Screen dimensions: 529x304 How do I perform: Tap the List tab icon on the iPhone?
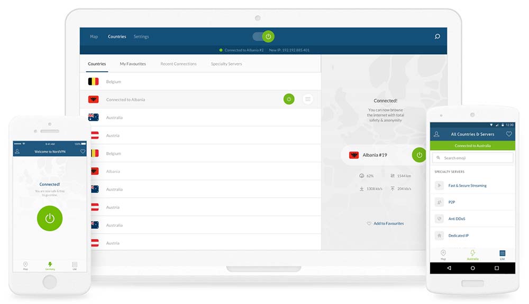(x=75, y=265)
